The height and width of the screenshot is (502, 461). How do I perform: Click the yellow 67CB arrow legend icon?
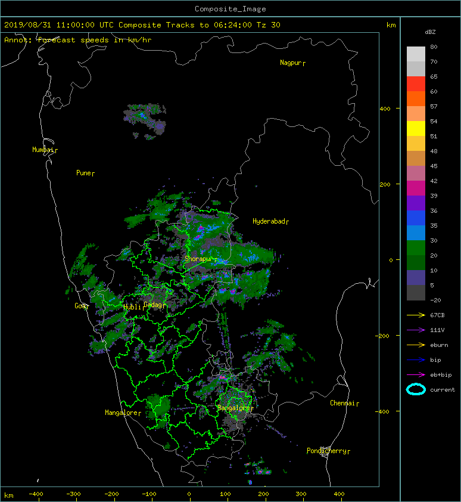click(x=416, y=315)
